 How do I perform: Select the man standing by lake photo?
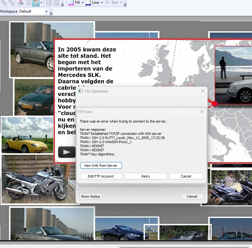coord(233,75)
